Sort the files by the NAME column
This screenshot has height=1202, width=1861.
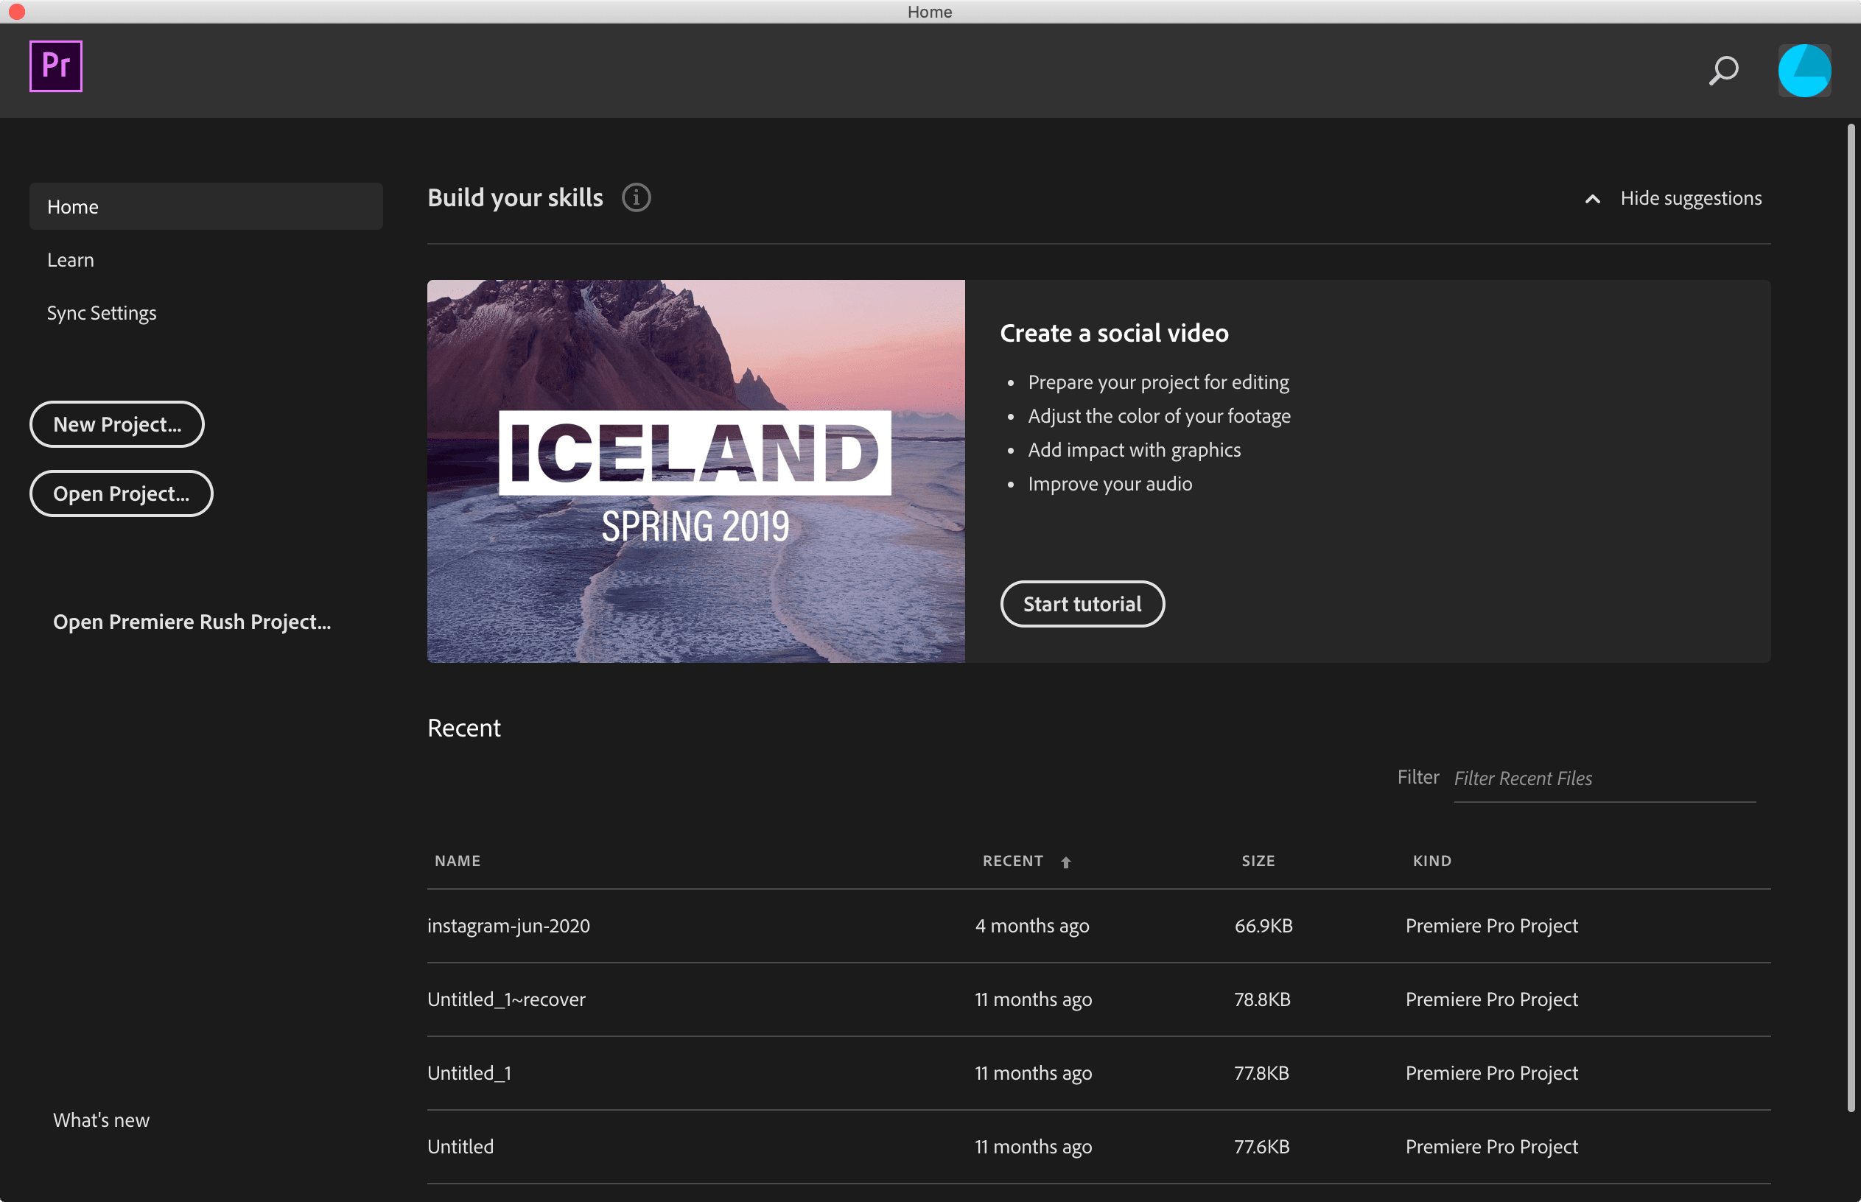[x=458, y=860]
